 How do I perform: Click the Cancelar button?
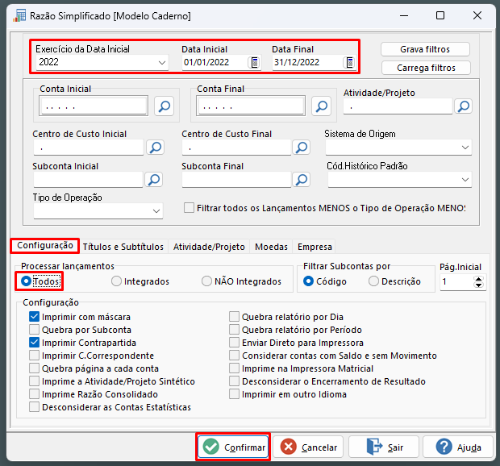click(308, 447)
